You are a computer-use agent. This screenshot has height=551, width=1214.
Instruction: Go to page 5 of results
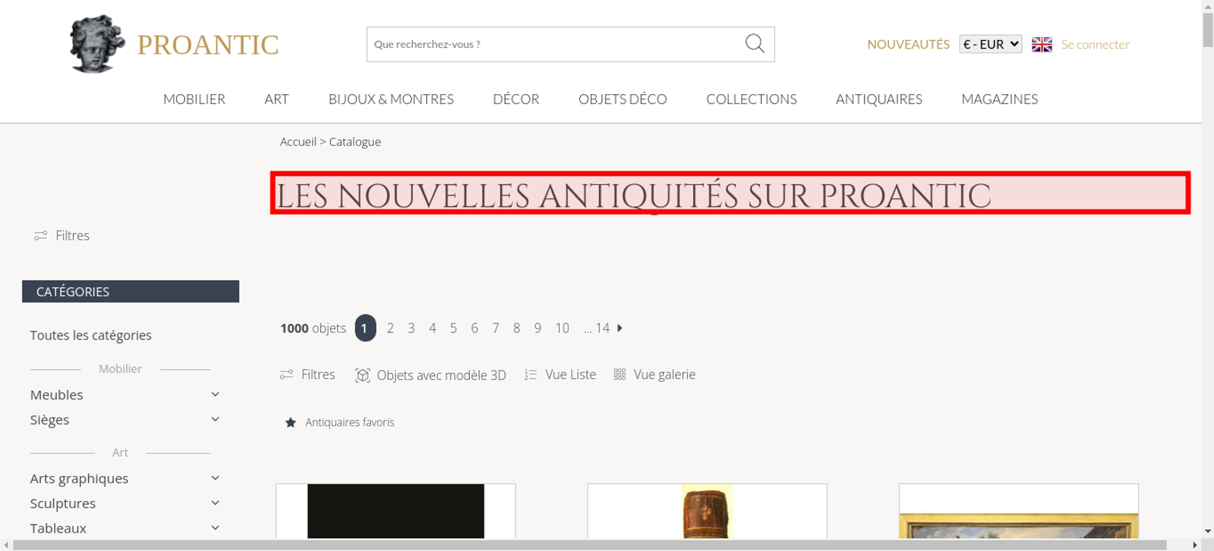click(453, 328)
